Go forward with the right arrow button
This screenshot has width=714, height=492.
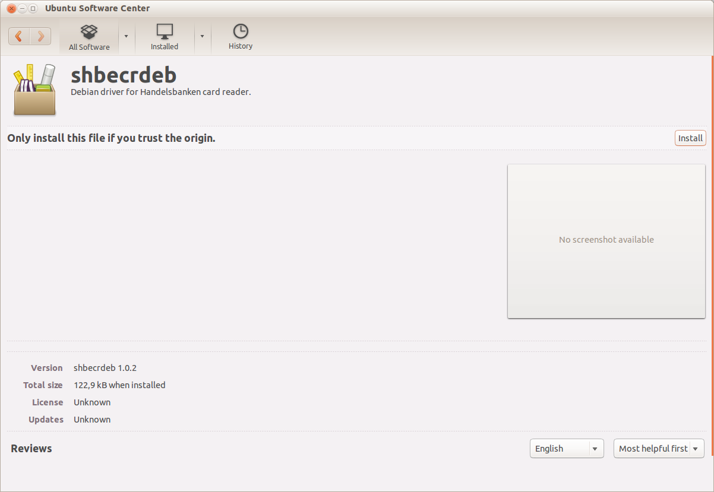pyautogui.click(x=40, y=36)
